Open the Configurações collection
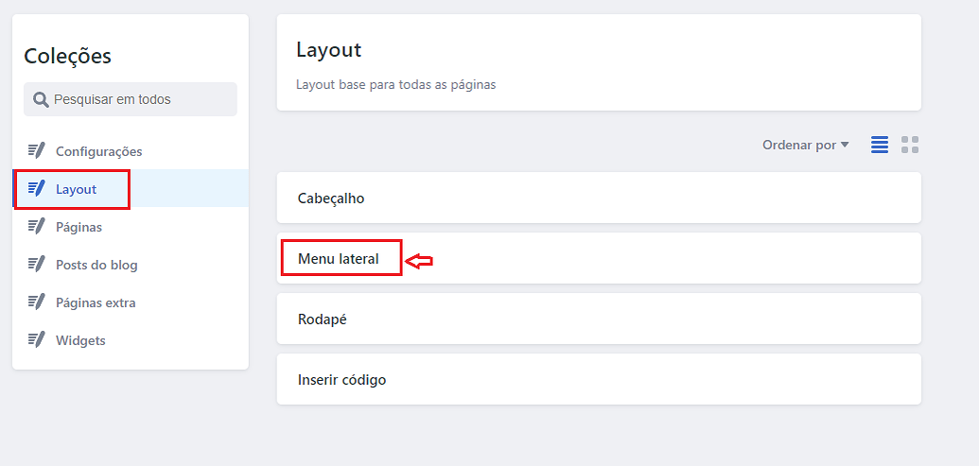Viewport: 979px width, 466px height. pos(98,151)
